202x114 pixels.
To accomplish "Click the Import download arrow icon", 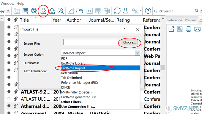I will pyautogui.click(x=43, y=11).
